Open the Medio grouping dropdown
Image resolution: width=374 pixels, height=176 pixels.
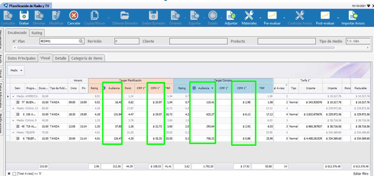(x=16, y=70)
